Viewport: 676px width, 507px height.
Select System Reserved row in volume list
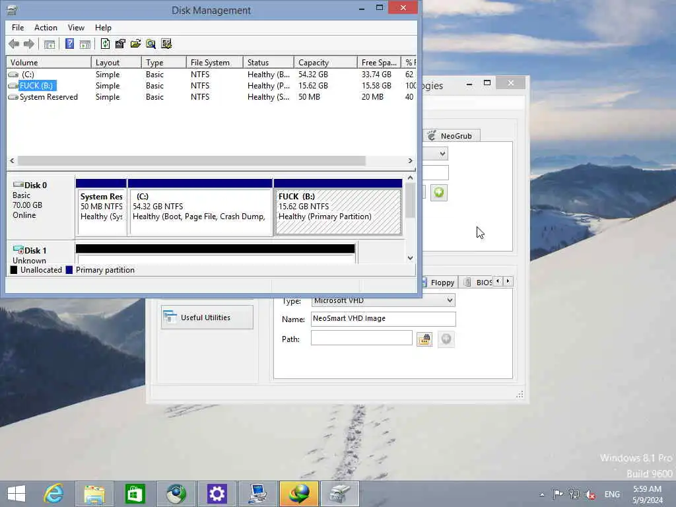tap(211, 97)
